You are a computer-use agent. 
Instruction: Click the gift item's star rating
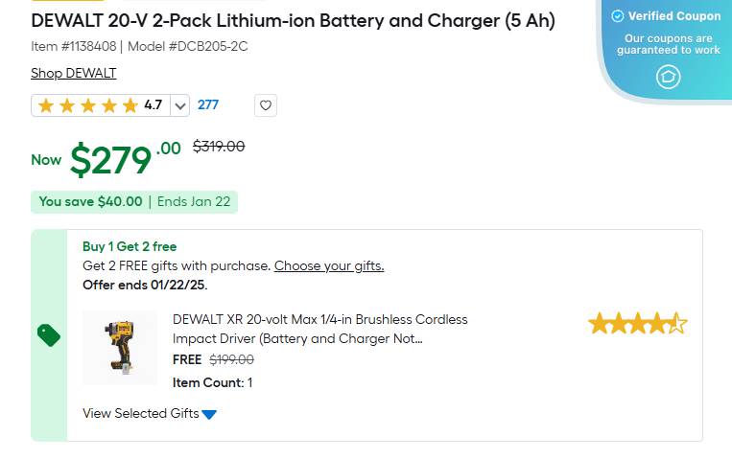[637, 324]
